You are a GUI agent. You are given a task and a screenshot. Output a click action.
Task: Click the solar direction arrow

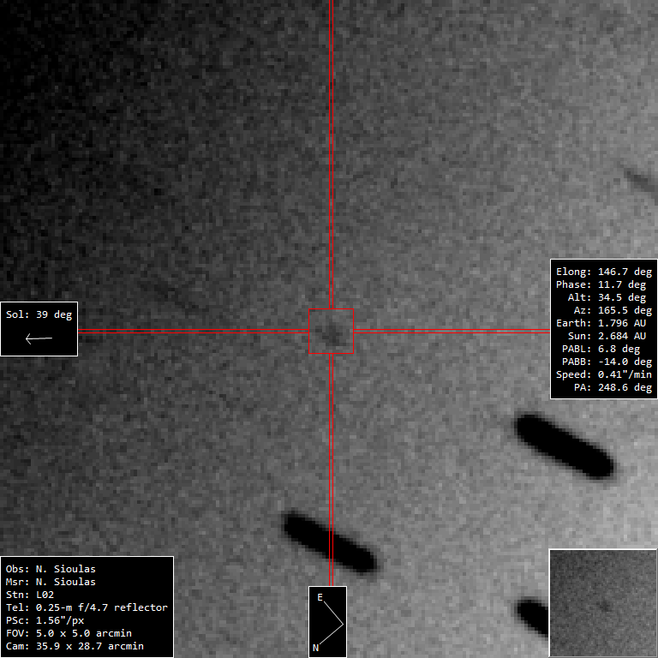click(39, 338)
